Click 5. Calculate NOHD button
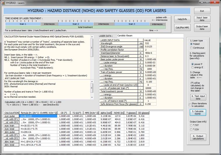Screen dimensions: 221x155 point(198,113)
